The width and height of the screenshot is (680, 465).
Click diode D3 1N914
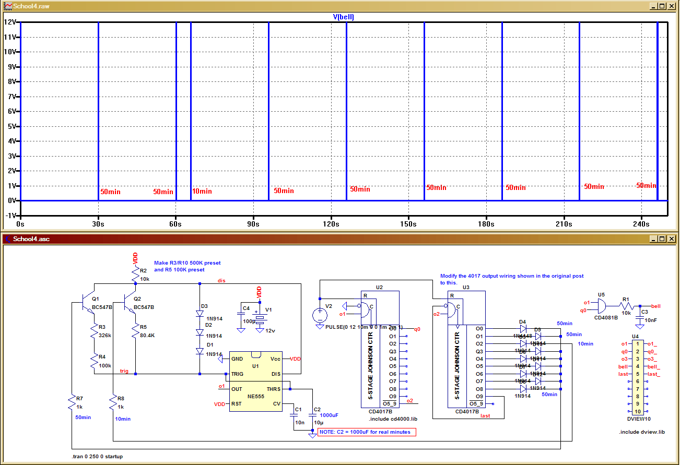(x=200, y=313)
